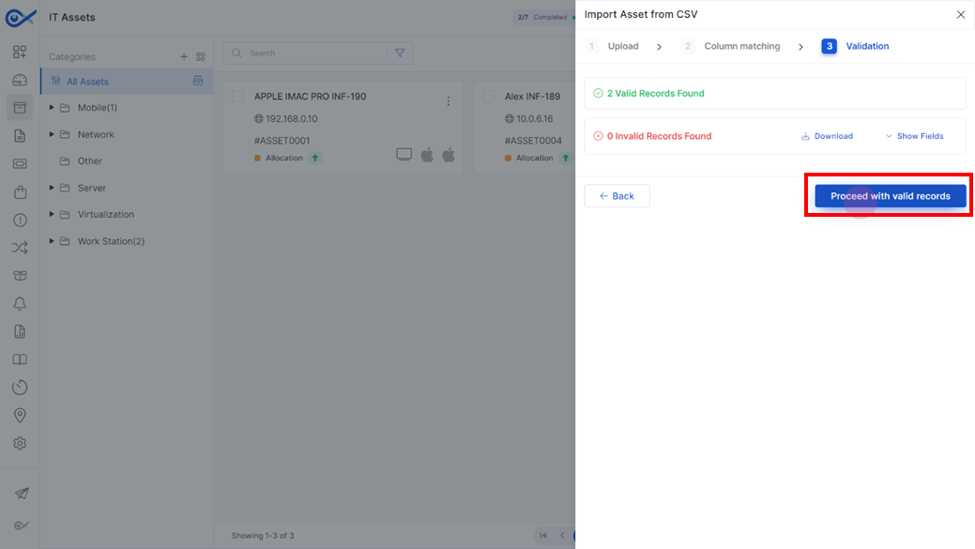Screen dimensions: 975x549
Task: Open the three-dot menu on APPLE IMAC PRO
Action: point(449,100)
